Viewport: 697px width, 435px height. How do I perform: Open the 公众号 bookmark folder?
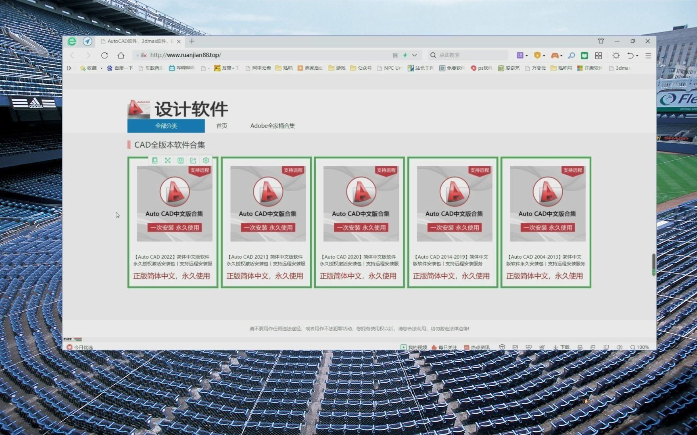[361, 68]
